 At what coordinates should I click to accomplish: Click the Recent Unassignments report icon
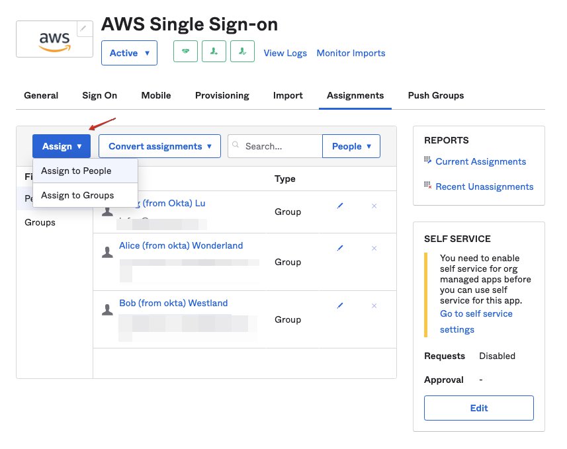[x=428, y=185]
